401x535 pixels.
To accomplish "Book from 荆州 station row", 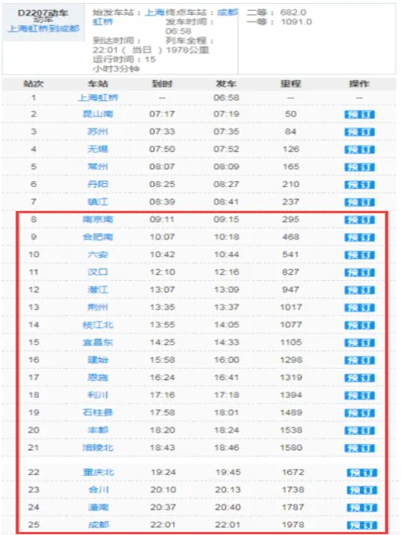I will pyautogui.click(x=359, y=308).
